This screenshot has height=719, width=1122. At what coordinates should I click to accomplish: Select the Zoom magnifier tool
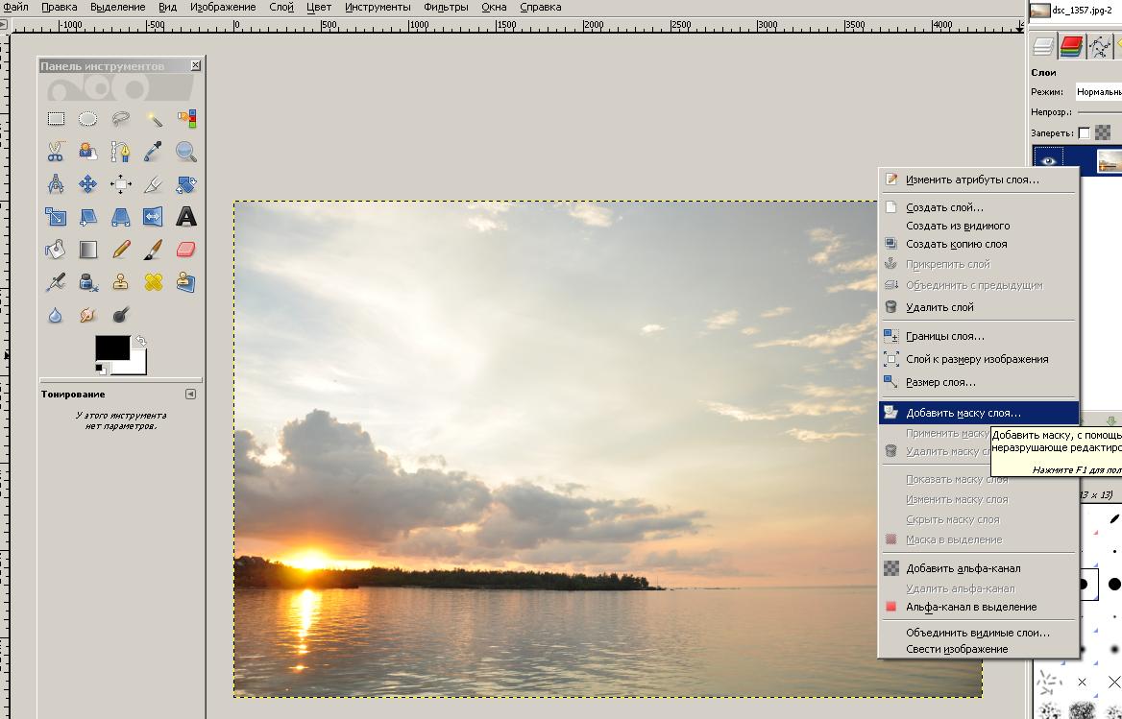coord(185,152)
